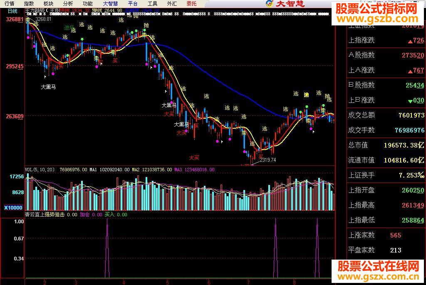The height and width of the screenshot is (285, 426).
Task: Click the MA1 102092040.00 volume value
Action: coord(109,170)
